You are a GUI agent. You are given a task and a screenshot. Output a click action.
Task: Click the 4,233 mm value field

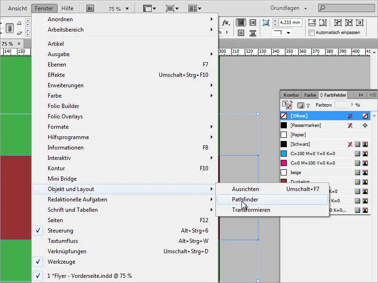290,23
